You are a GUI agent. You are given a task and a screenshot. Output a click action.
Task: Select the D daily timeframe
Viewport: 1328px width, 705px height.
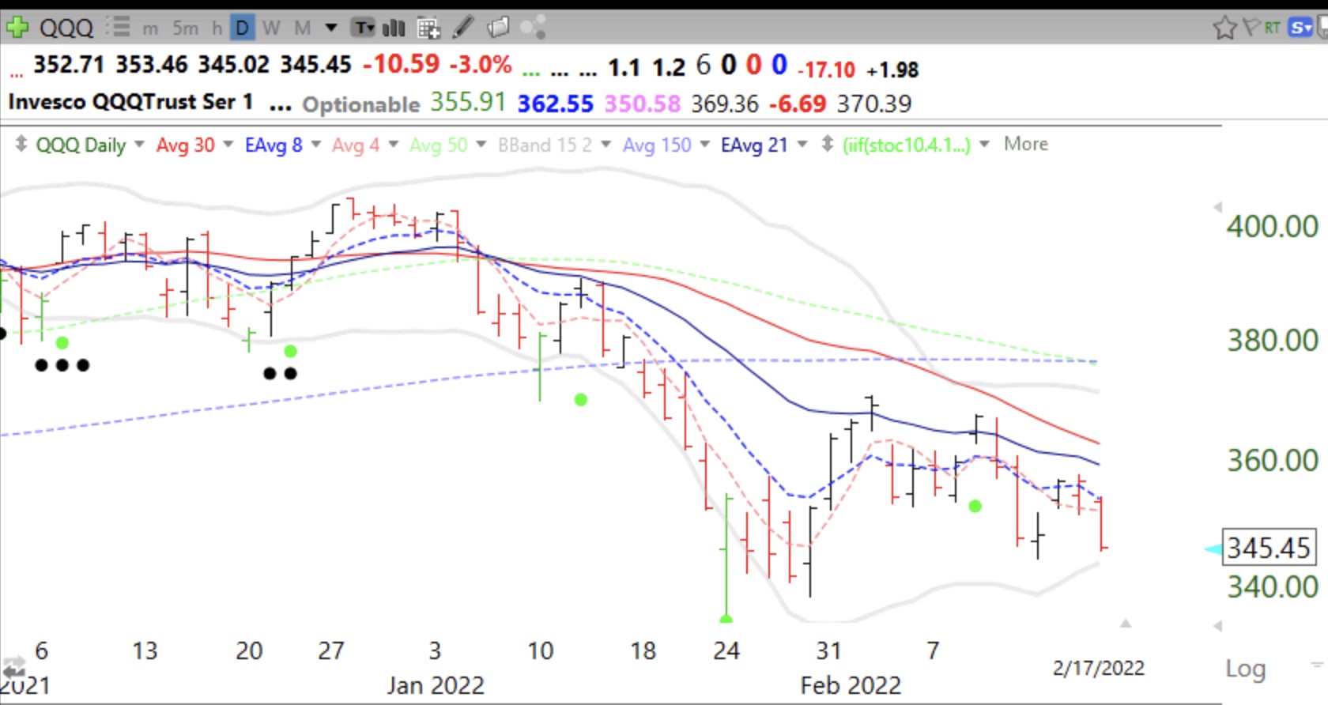(242, 28)
